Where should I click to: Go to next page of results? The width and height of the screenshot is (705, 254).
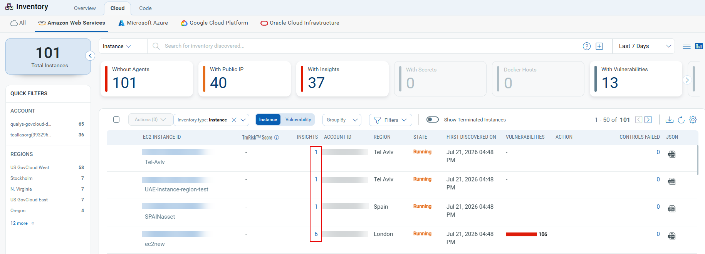coord(648,120)
